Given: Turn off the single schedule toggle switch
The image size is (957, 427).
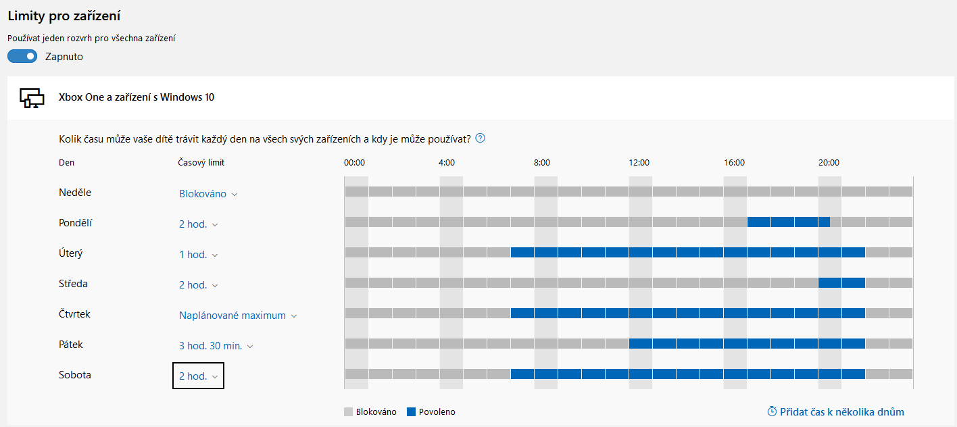Looking at the screenshot, I should [22, 57].
